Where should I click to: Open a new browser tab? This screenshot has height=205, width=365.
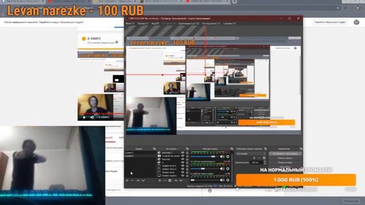[x=234, y=2]
